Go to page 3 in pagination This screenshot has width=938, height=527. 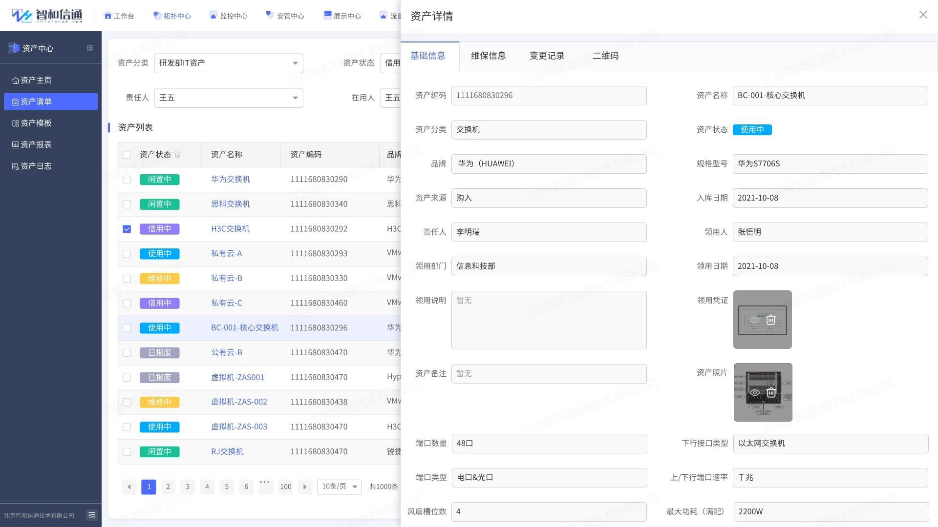188,486
